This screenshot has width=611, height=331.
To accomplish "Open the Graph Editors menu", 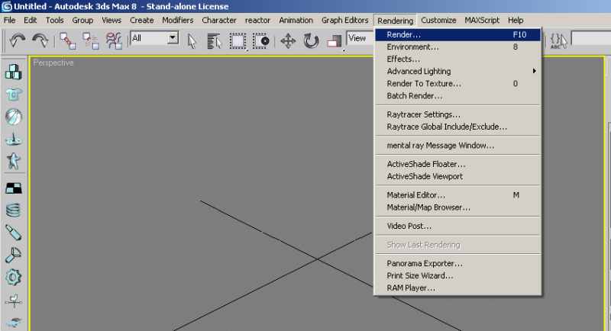I will click(x=345, y=21).
